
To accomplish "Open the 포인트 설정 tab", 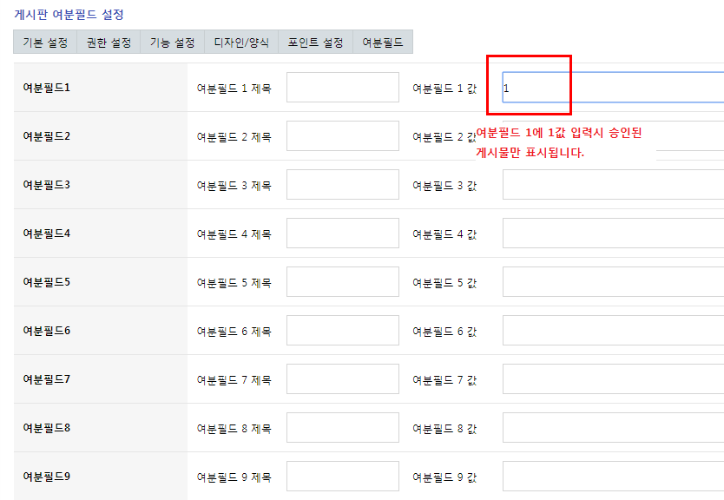I will [x=315, y=42].
